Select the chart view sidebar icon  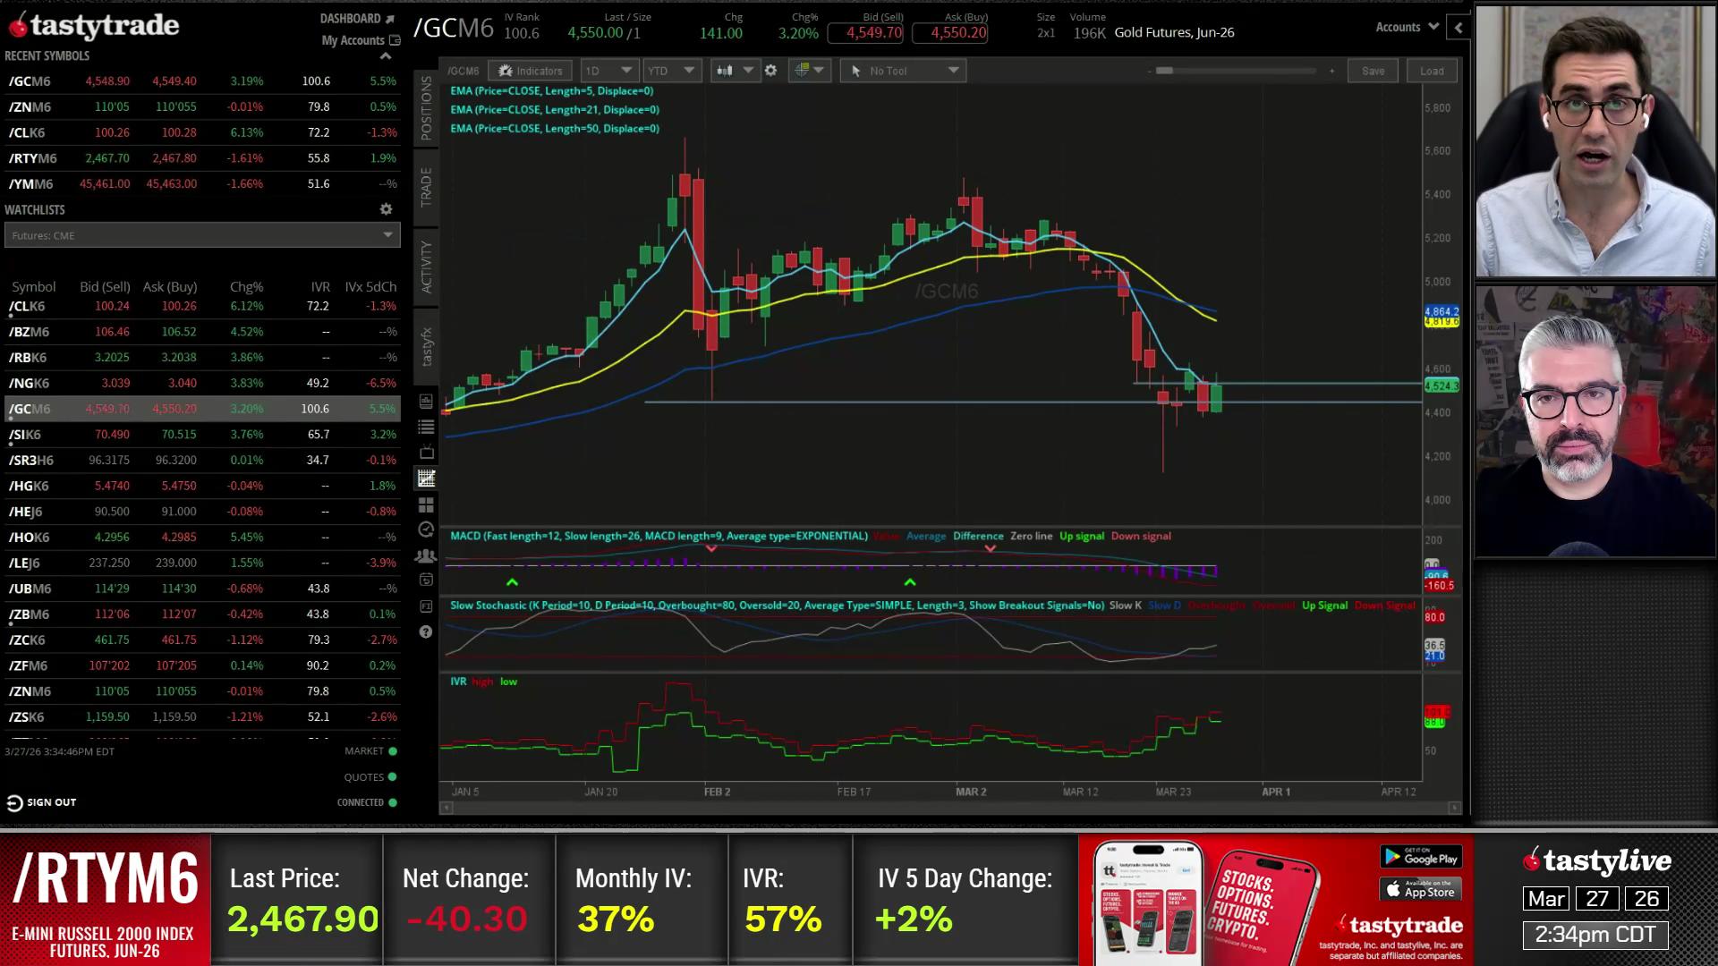point(426,479)
